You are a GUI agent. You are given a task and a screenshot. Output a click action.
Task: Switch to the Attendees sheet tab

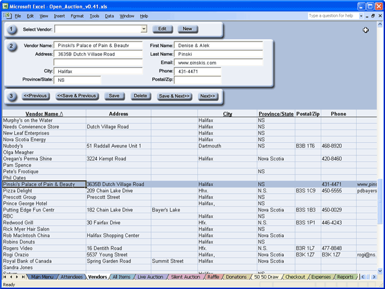[x=72, y=277]
